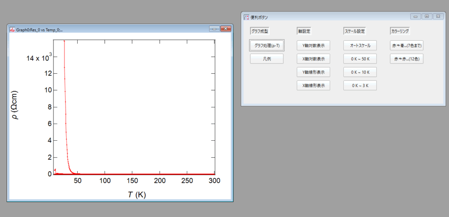Screen dimensions: 449x217
Task: Select the 0 K ~ 3 K scale button
Action: [x=360, y=85]
